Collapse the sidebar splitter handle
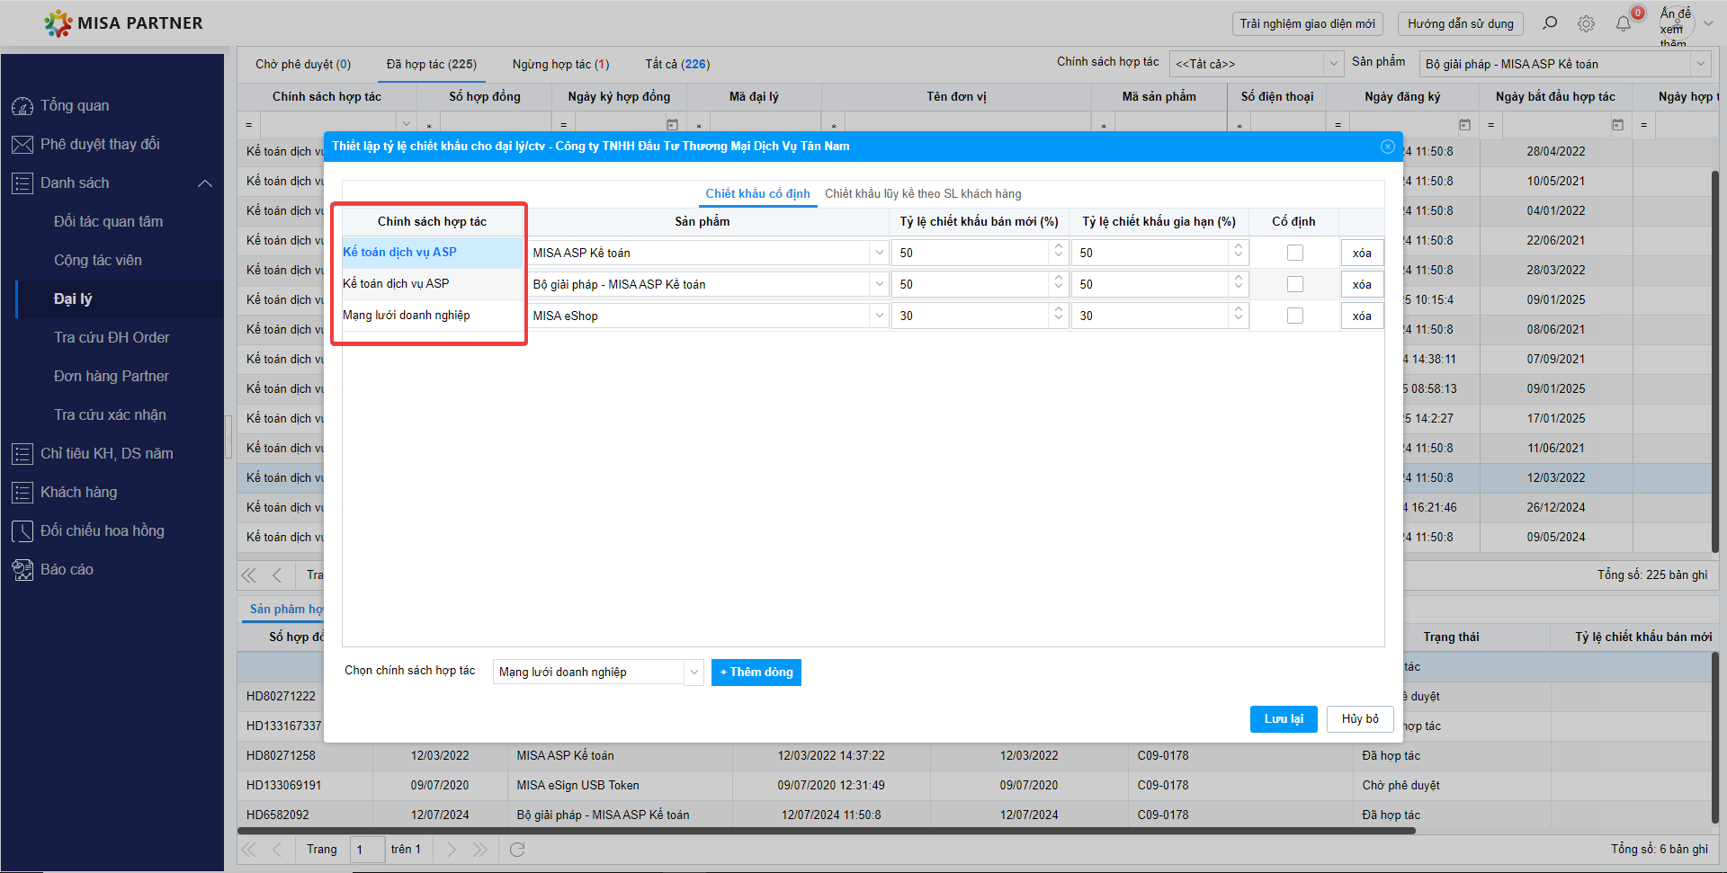The height and width of the screenshot is (873, 1727). (228, 436)
